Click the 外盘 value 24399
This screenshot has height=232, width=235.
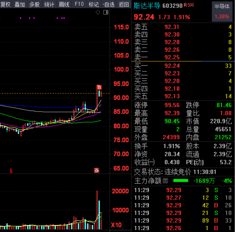(x=171, y=137)
